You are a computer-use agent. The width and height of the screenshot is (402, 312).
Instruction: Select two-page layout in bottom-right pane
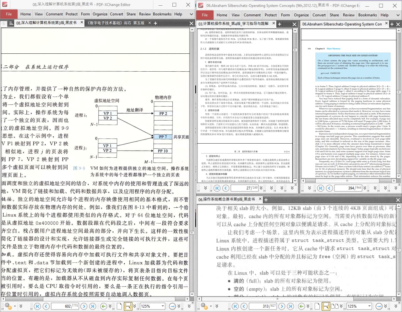[334, 306]
